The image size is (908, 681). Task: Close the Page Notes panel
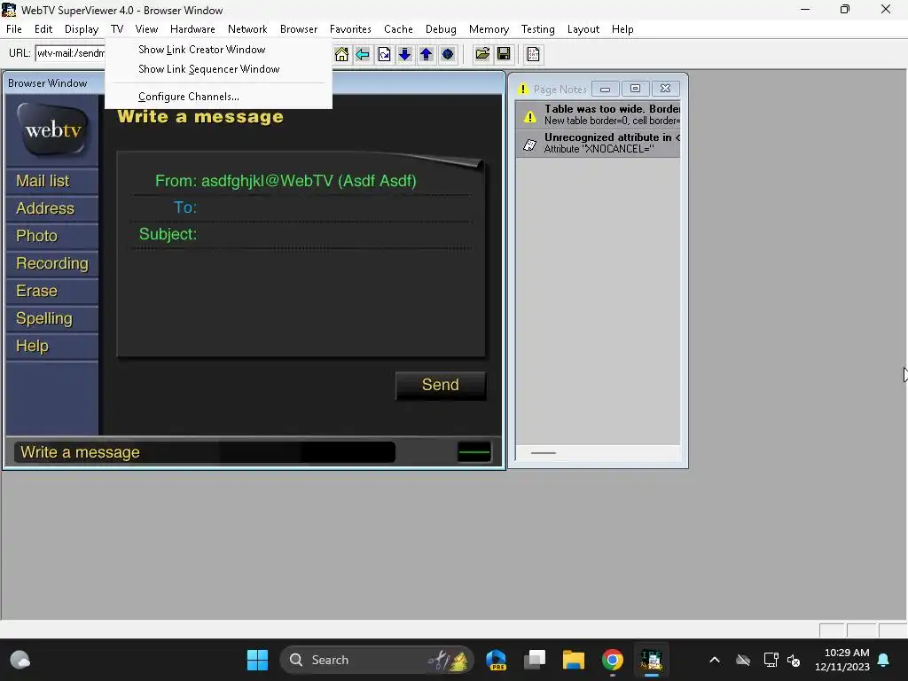coord(665,90)
